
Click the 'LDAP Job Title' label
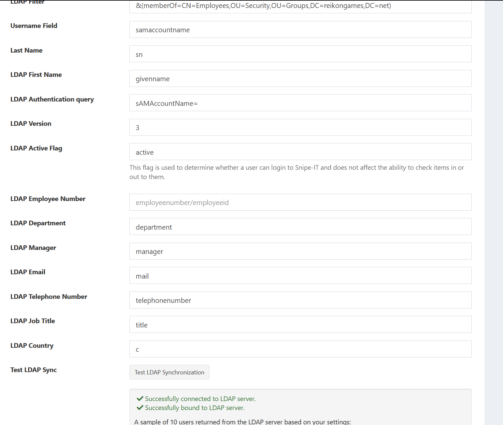pos(33,321)
